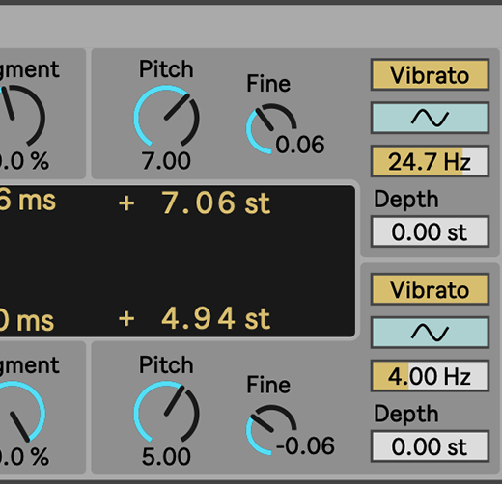Click the 24.7 Hz vibrato rate field
Viewport: 502px width, 484px height.
coord(430,161)
